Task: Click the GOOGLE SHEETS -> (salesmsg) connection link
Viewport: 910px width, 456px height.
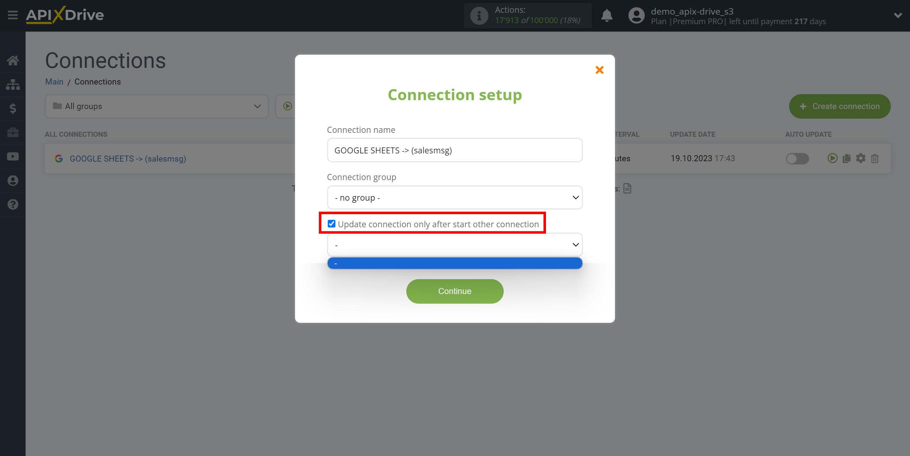Action: 127,158
